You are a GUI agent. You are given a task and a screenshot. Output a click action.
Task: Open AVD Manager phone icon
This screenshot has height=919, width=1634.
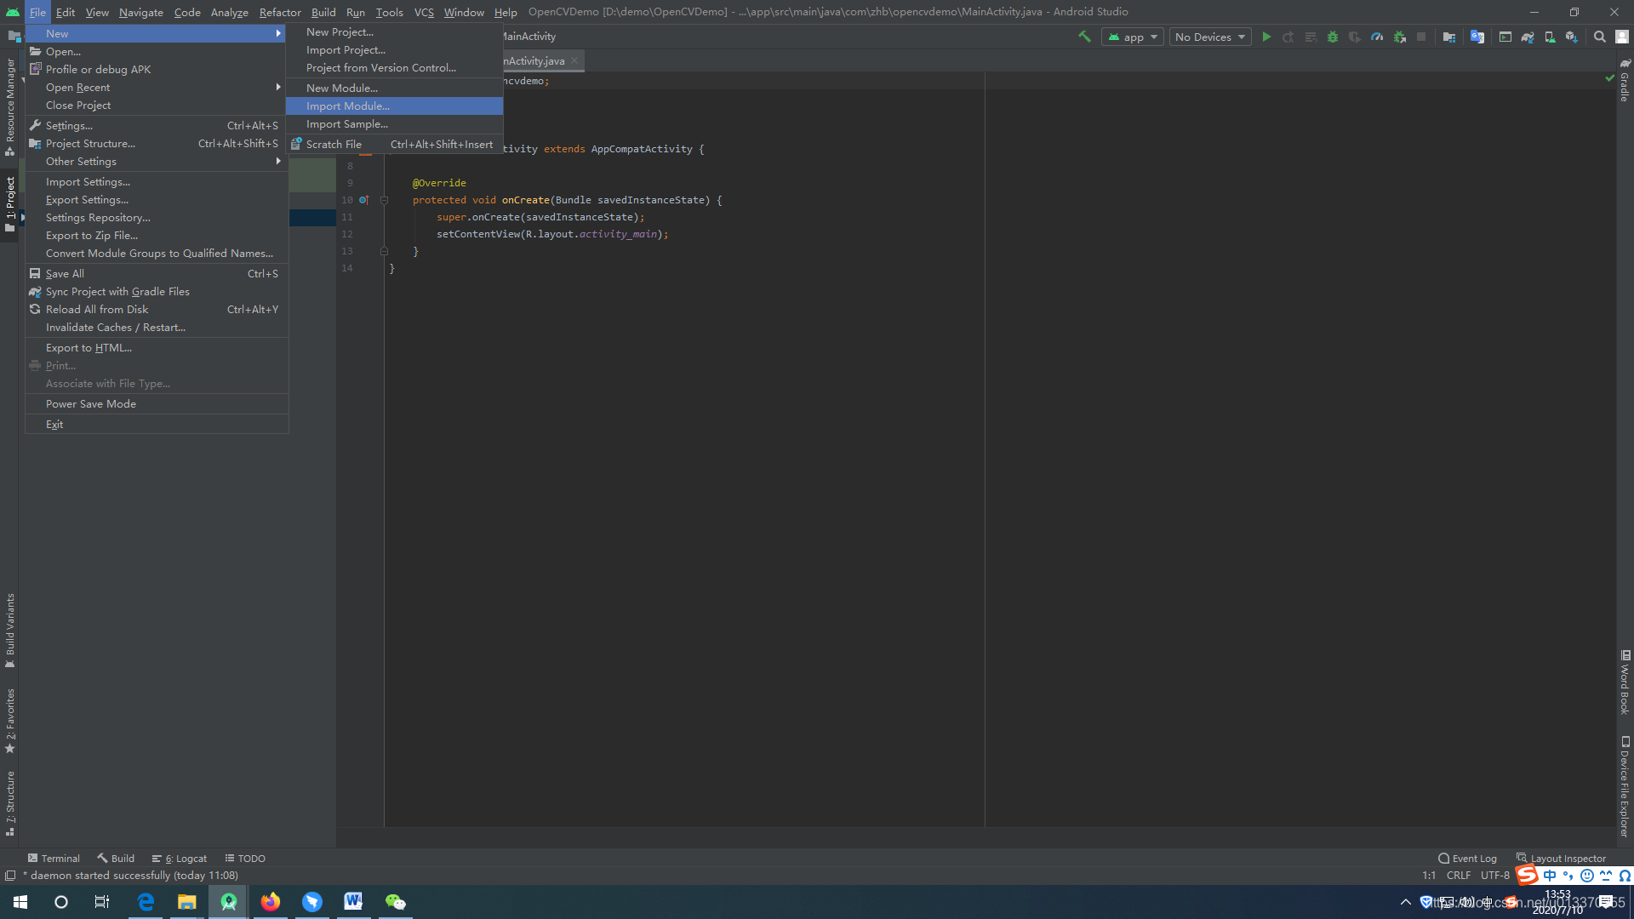click(1550, 37)
